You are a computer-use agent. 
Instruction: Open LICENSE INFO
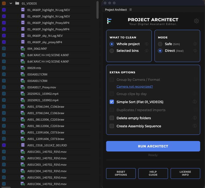185,173
